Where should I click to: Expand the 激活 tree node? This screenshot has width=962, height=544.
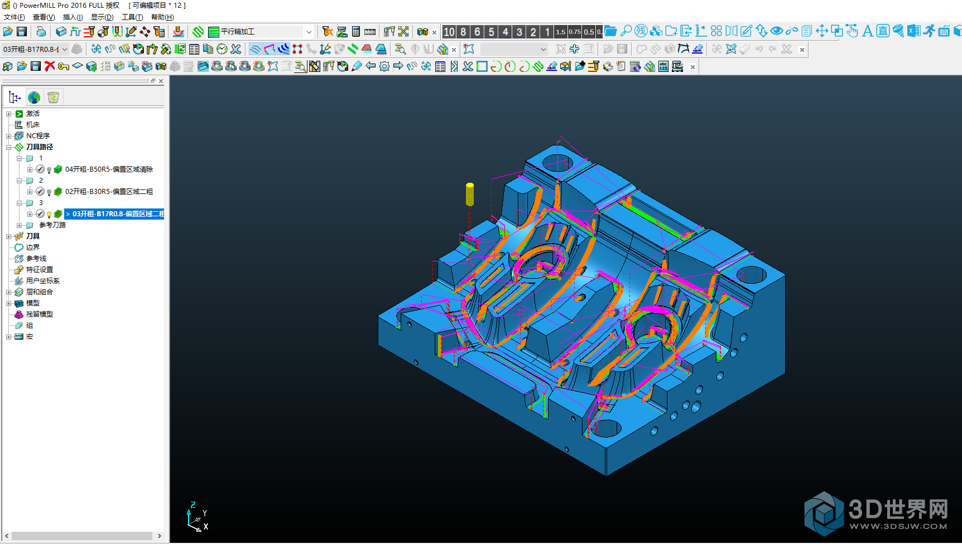coord(9,114)
